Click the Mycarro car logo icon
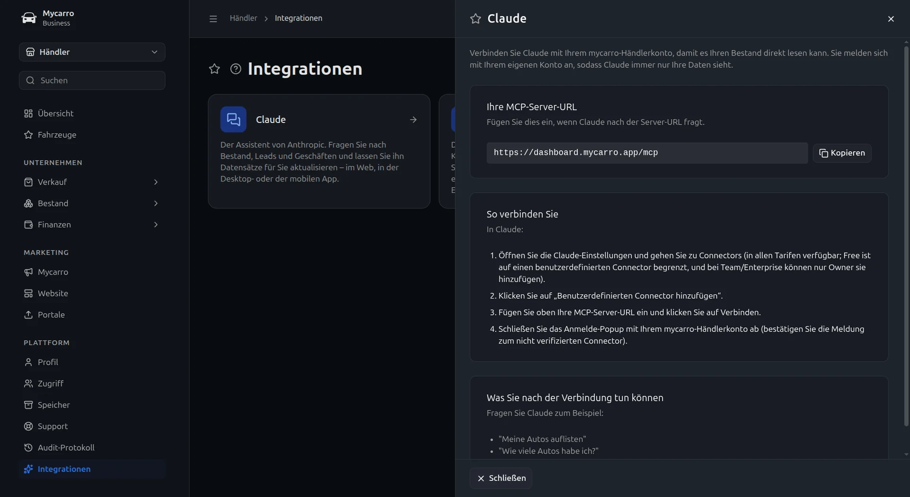 pos(29,18)
